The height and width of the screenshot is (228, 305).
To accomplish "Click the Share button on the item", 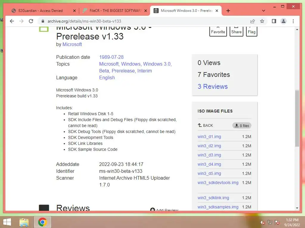I will point(236,31).
